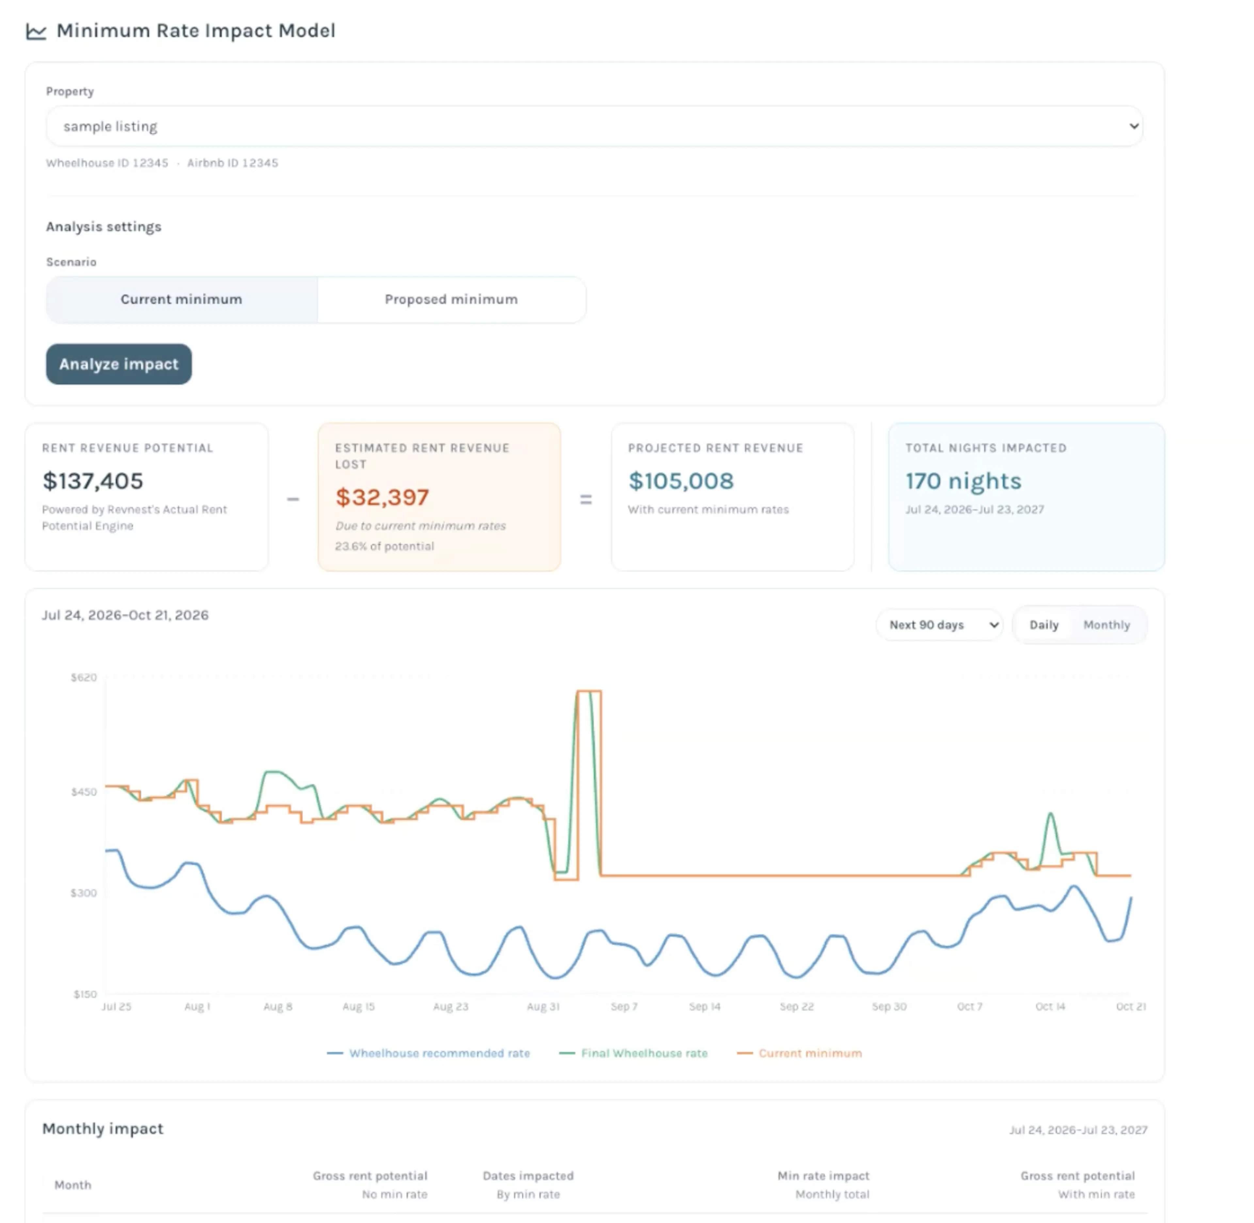Click the Gross rent potential With min rate header
1254x1223 pixels.
(1077, 1185)
